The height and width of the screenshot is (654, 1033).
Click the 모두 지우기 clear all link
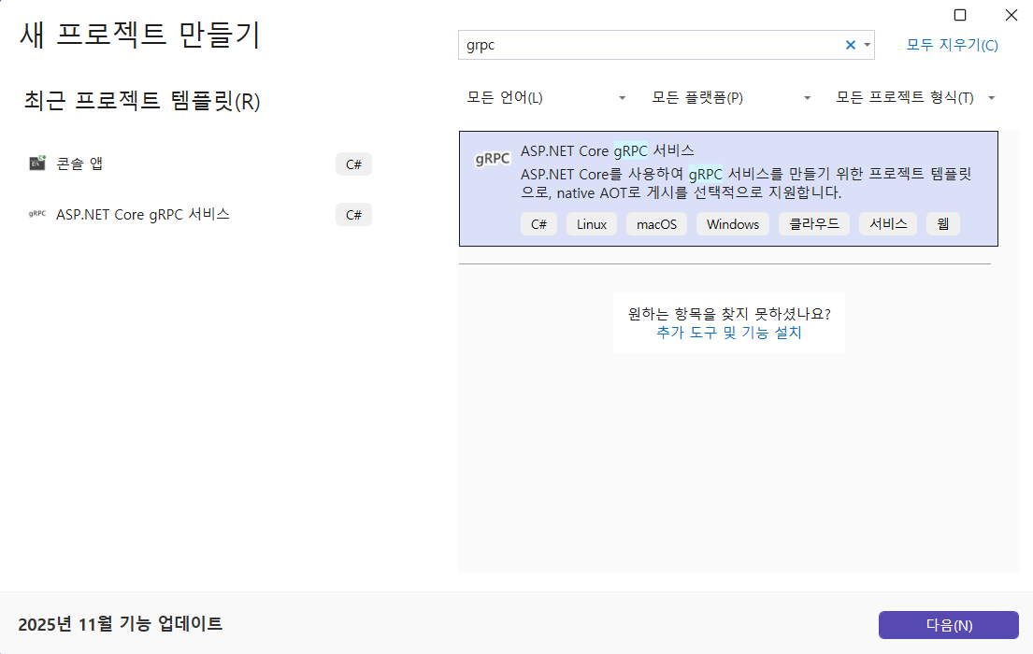[x=952, y=45]
